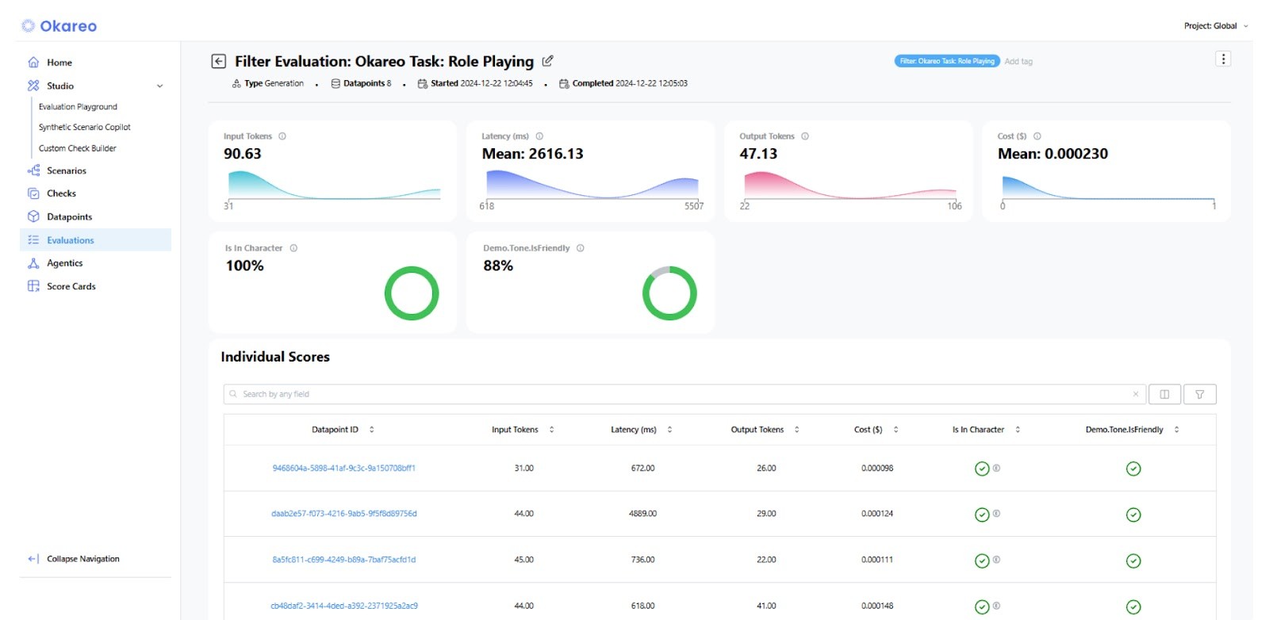Sort by Input Tokens column
The height and width of the screenshot is (620, 1269).
click(551, 430)
